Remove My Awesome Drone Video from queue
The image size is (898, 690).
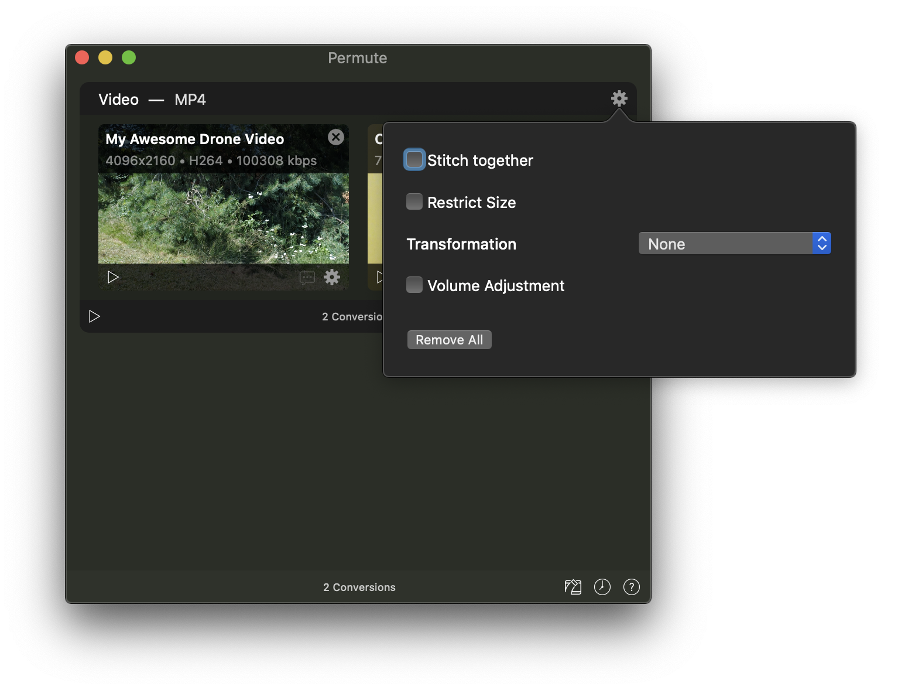pos(336,137)
